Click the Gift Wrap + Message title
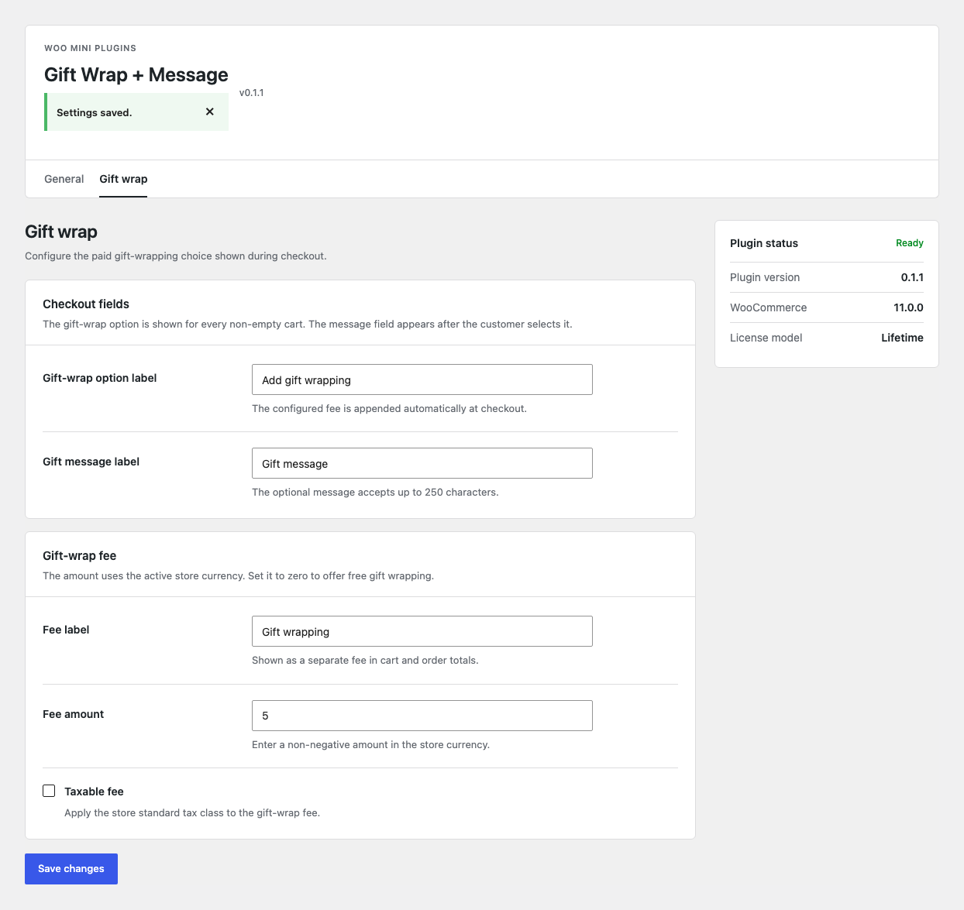The width and height of the screenshot is (964, 910). tap(136, 74)
